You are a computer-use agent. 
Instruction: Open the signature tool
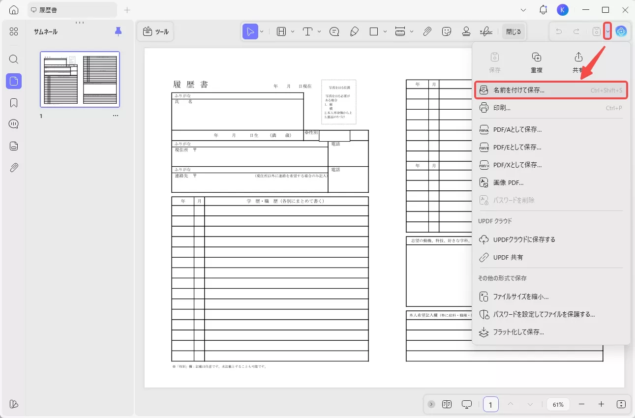[486, 31]
